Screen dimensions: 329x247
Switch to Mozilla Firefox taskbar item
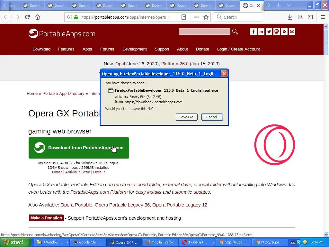160,242
